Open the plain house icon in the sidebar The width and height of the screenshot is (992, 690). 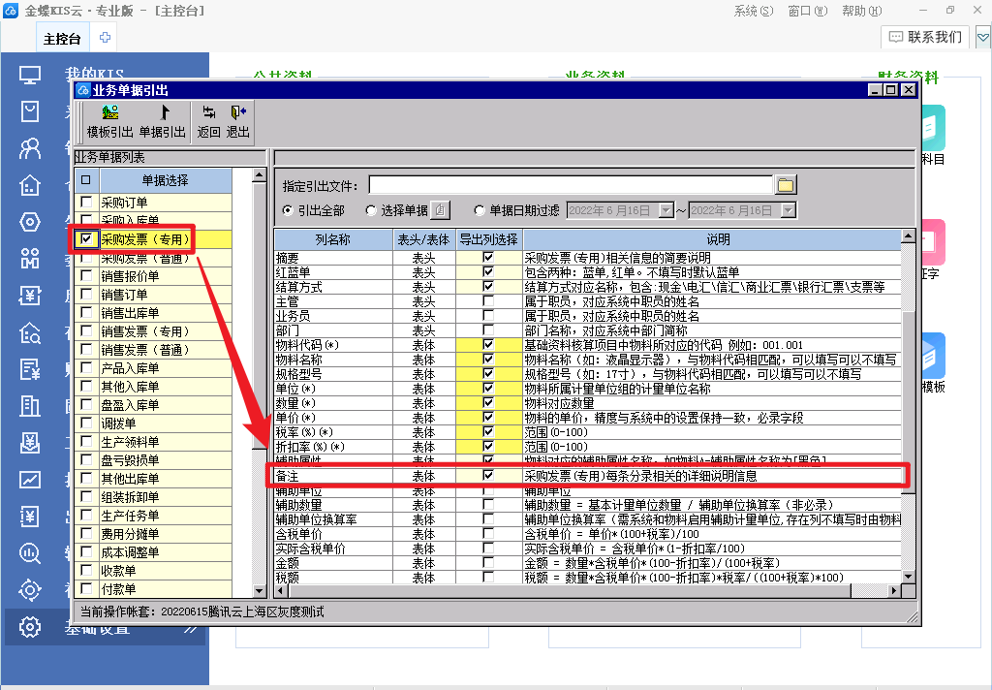click(x=30, y=185)
